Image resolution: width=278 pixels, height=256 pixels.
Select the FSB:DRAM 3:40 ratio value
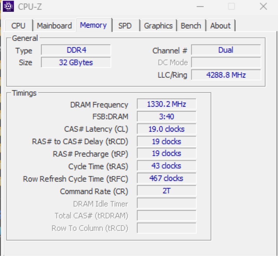point(167,116)
